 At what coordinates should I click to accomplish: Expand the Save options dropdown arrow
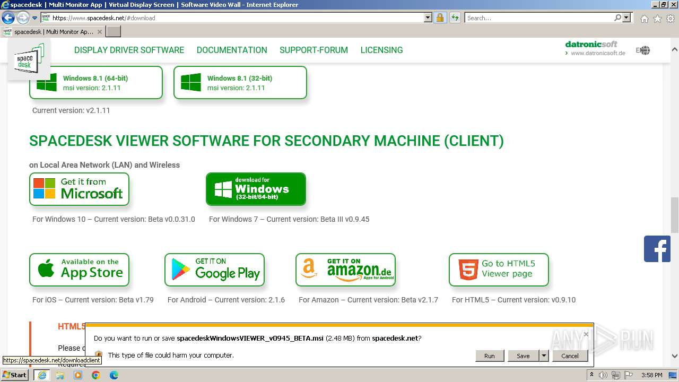point(543,356)
